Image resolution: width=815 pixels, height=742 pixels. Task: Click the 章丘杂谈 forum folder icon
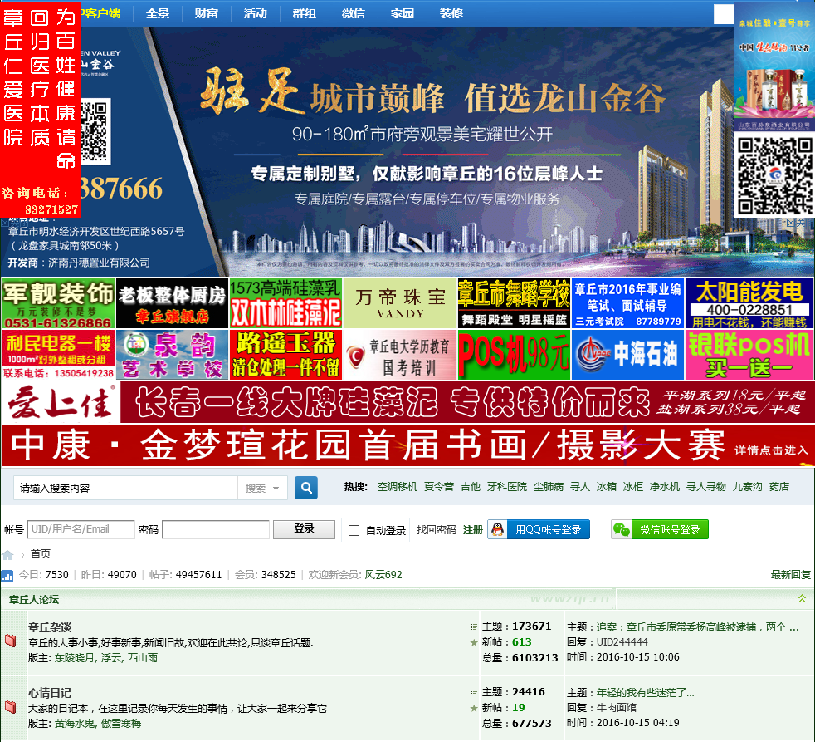tap(11, 641)
